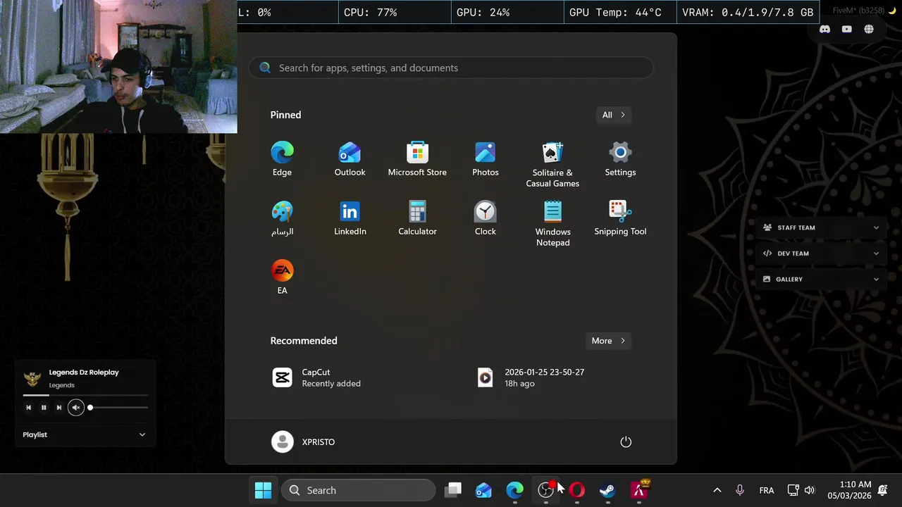
Task: Launch the Snipping Tool
Action: [x=620, y=218]
